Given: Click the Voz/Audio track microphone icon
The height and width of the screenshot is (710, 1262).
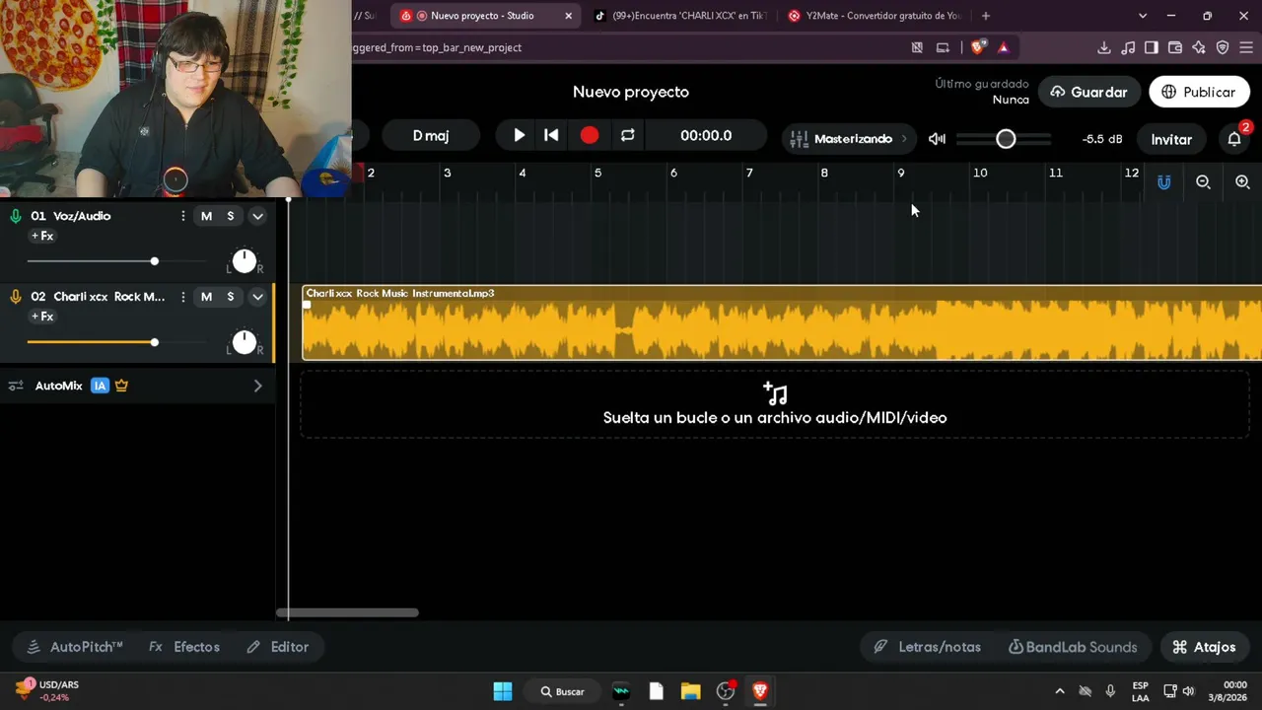Looking at the screenshot, I should tap(16, 216).
